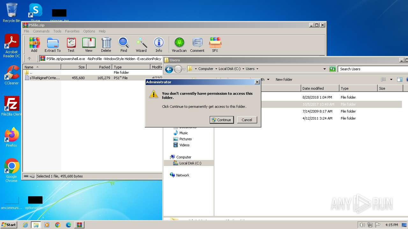Cancel the permission dialog
This screenshot has width=408, height=229.
(247, 120)
